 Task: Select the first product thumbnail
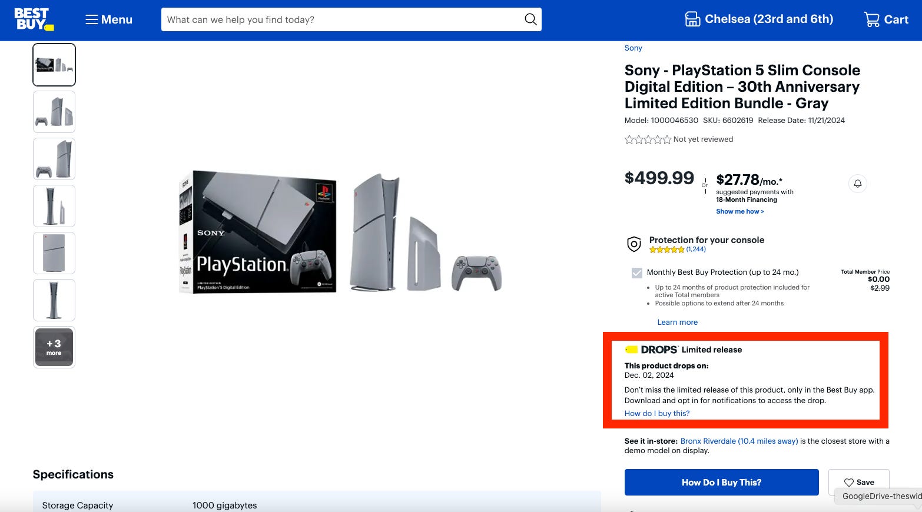click(x=54, y=65)
